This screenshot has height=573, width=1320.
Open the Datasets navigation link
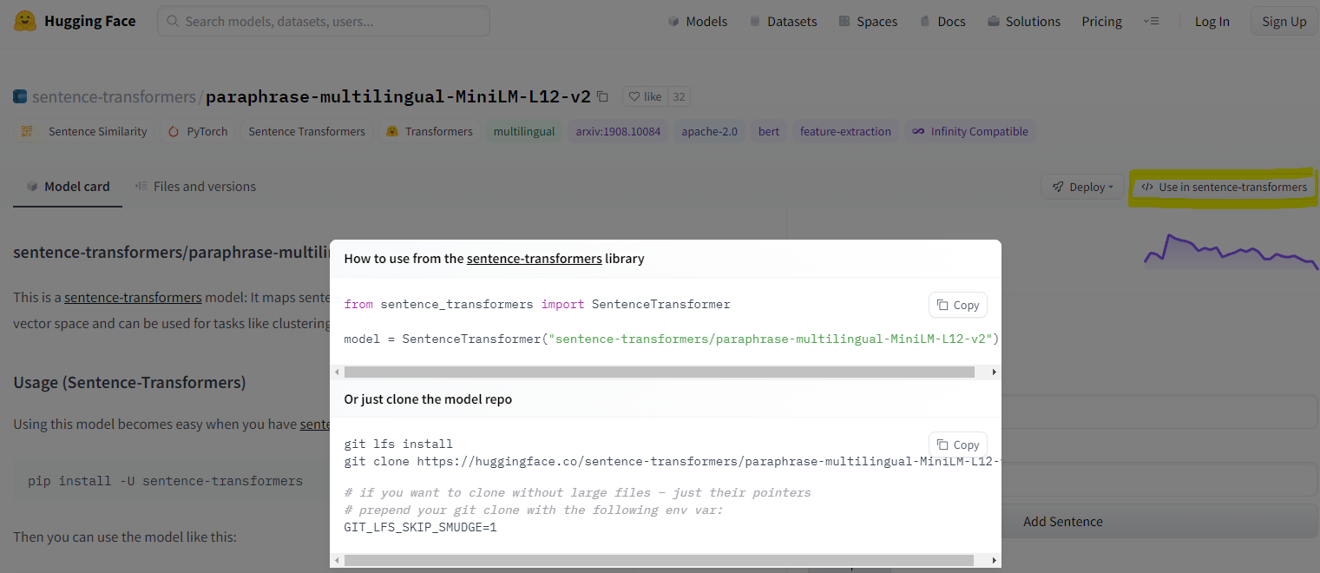[x=783, y=21]
